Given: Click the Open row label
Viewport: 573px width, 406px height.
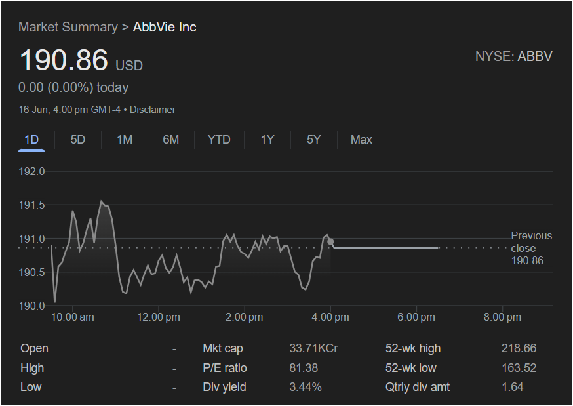Looking at the screenshot, I should point(34,348).
